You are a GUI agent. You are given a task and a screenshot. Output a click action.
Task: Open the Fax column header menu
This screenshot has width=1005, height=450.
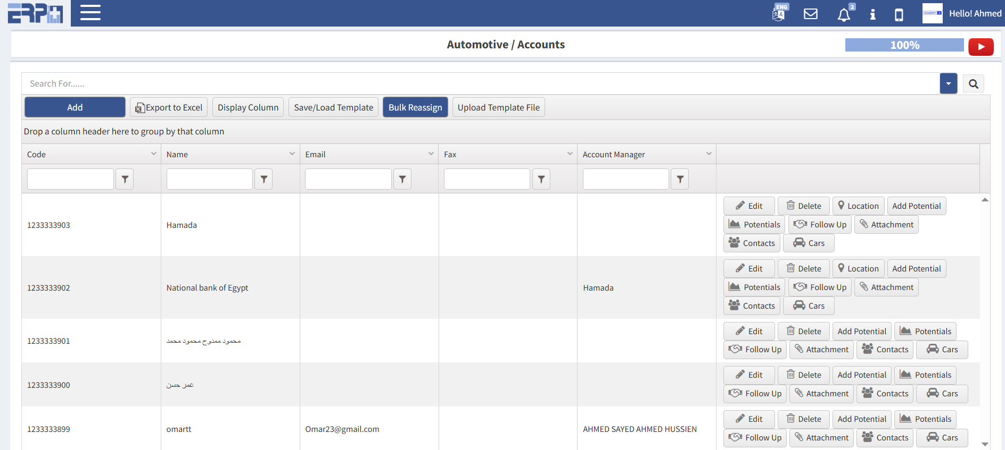pyautogui.click(x=570, y=154)
